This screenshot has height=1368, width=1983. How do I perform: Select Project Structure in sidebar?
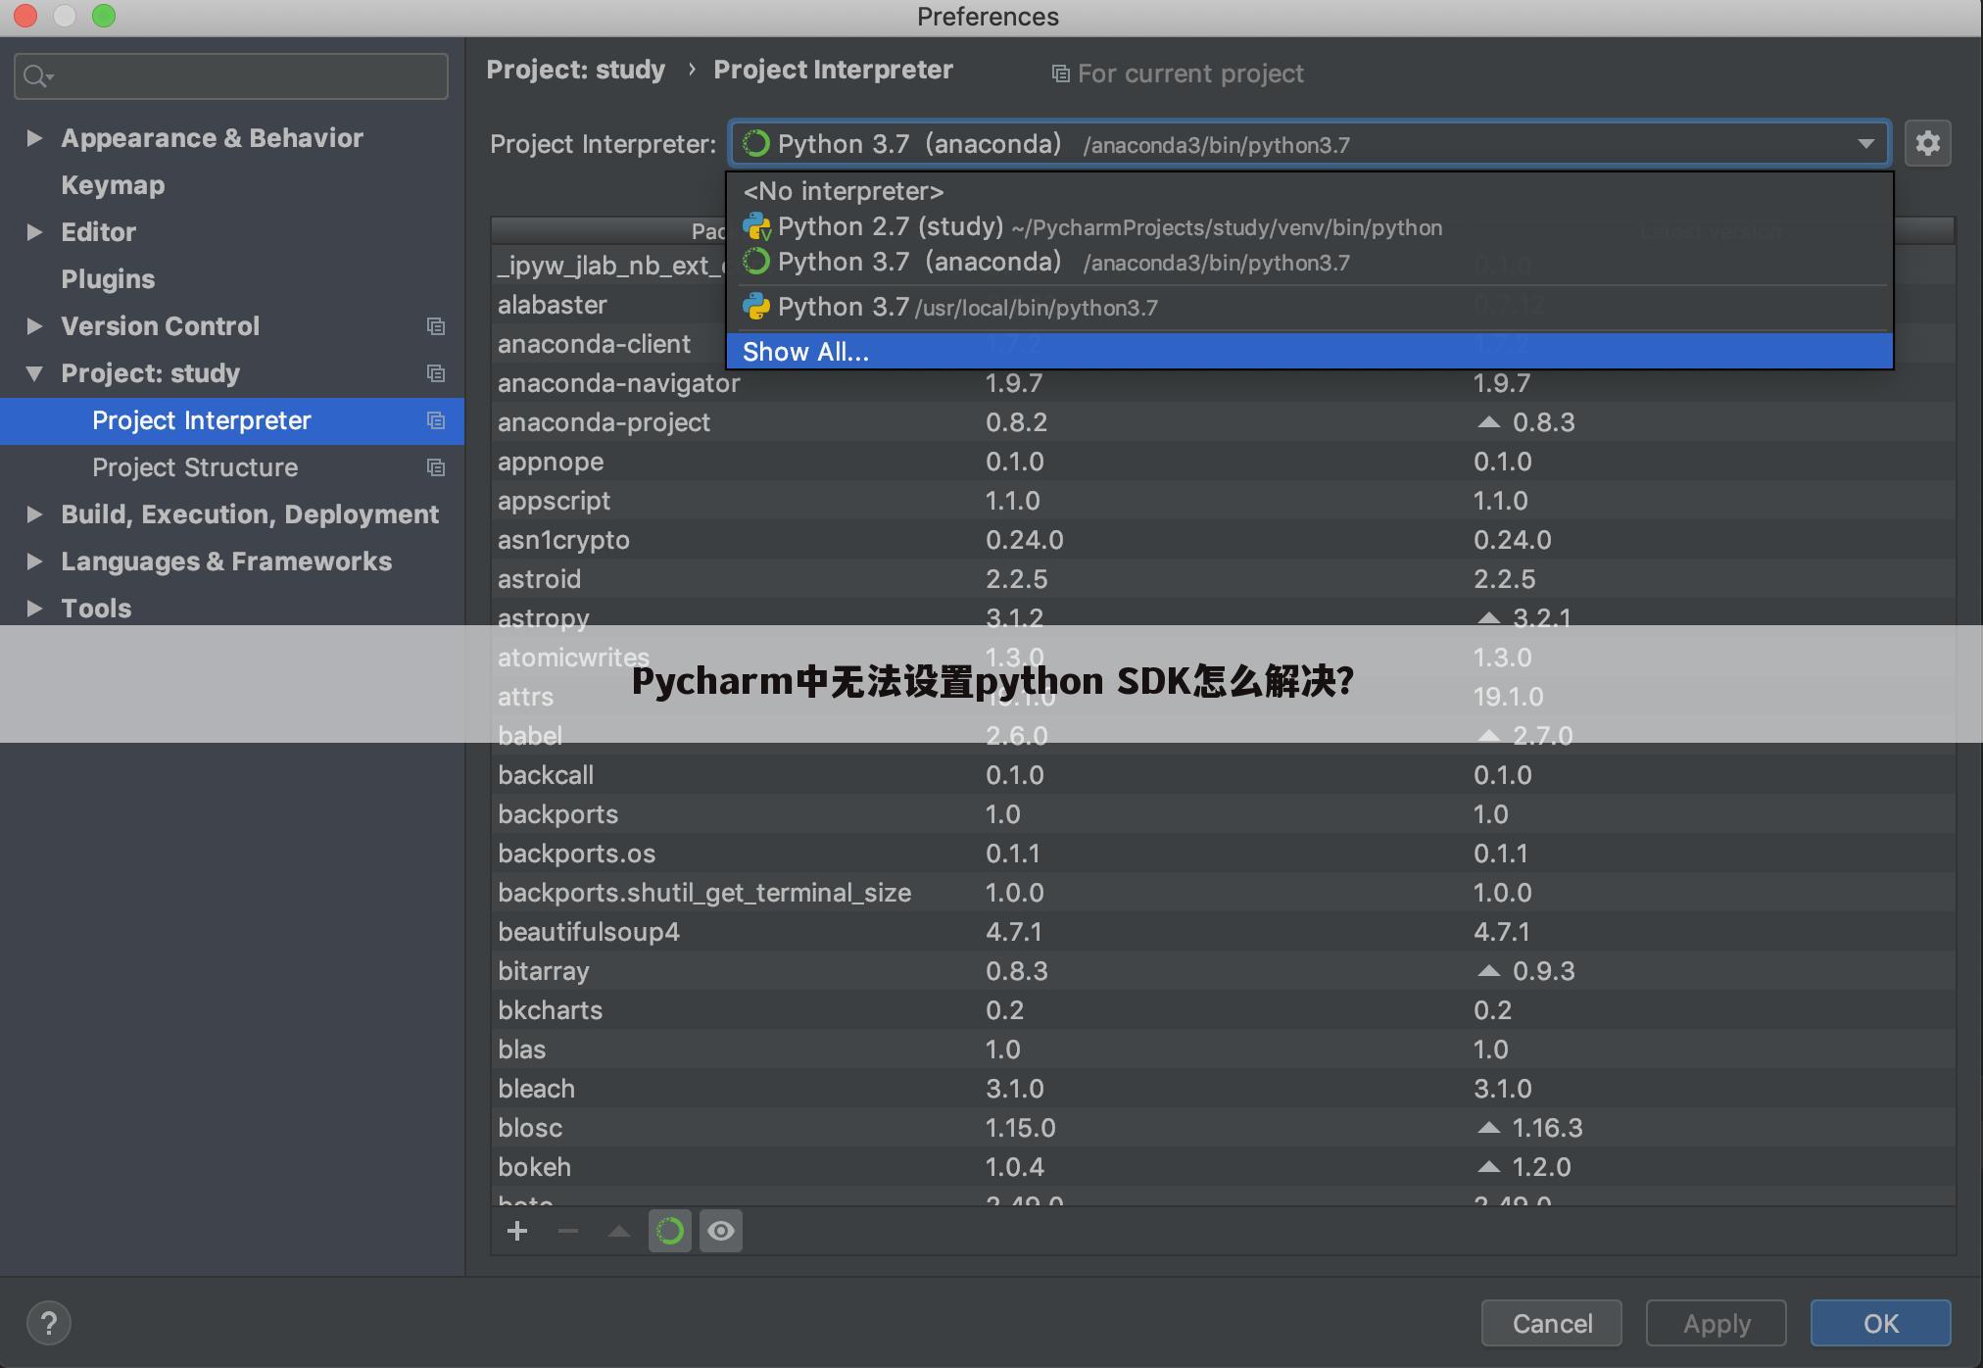[x=232, y=467]
